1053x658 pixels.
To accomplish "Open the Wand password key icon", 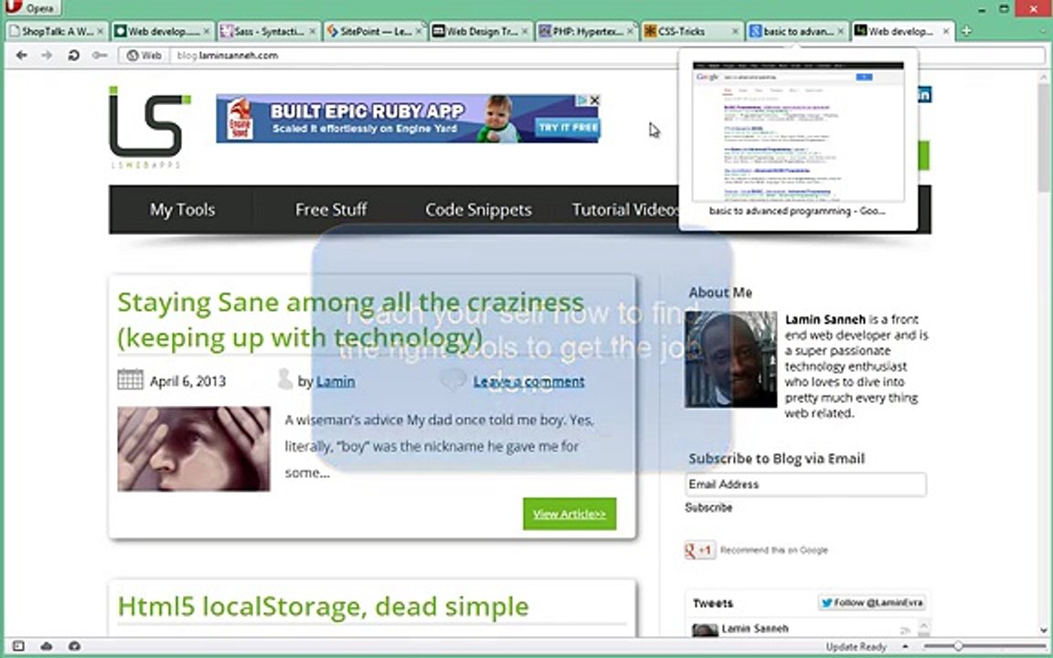I will (x=100, y=55).
